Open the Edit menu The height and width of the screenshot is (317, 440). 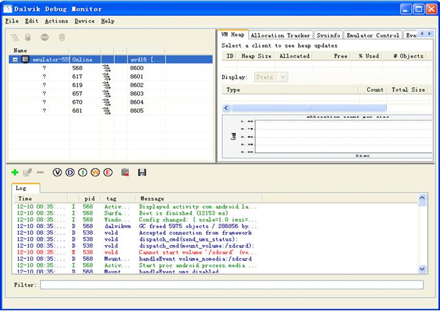(x=31, y=21)
